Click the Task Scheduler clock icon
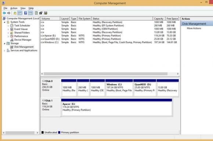 click(x=12, y=26)
